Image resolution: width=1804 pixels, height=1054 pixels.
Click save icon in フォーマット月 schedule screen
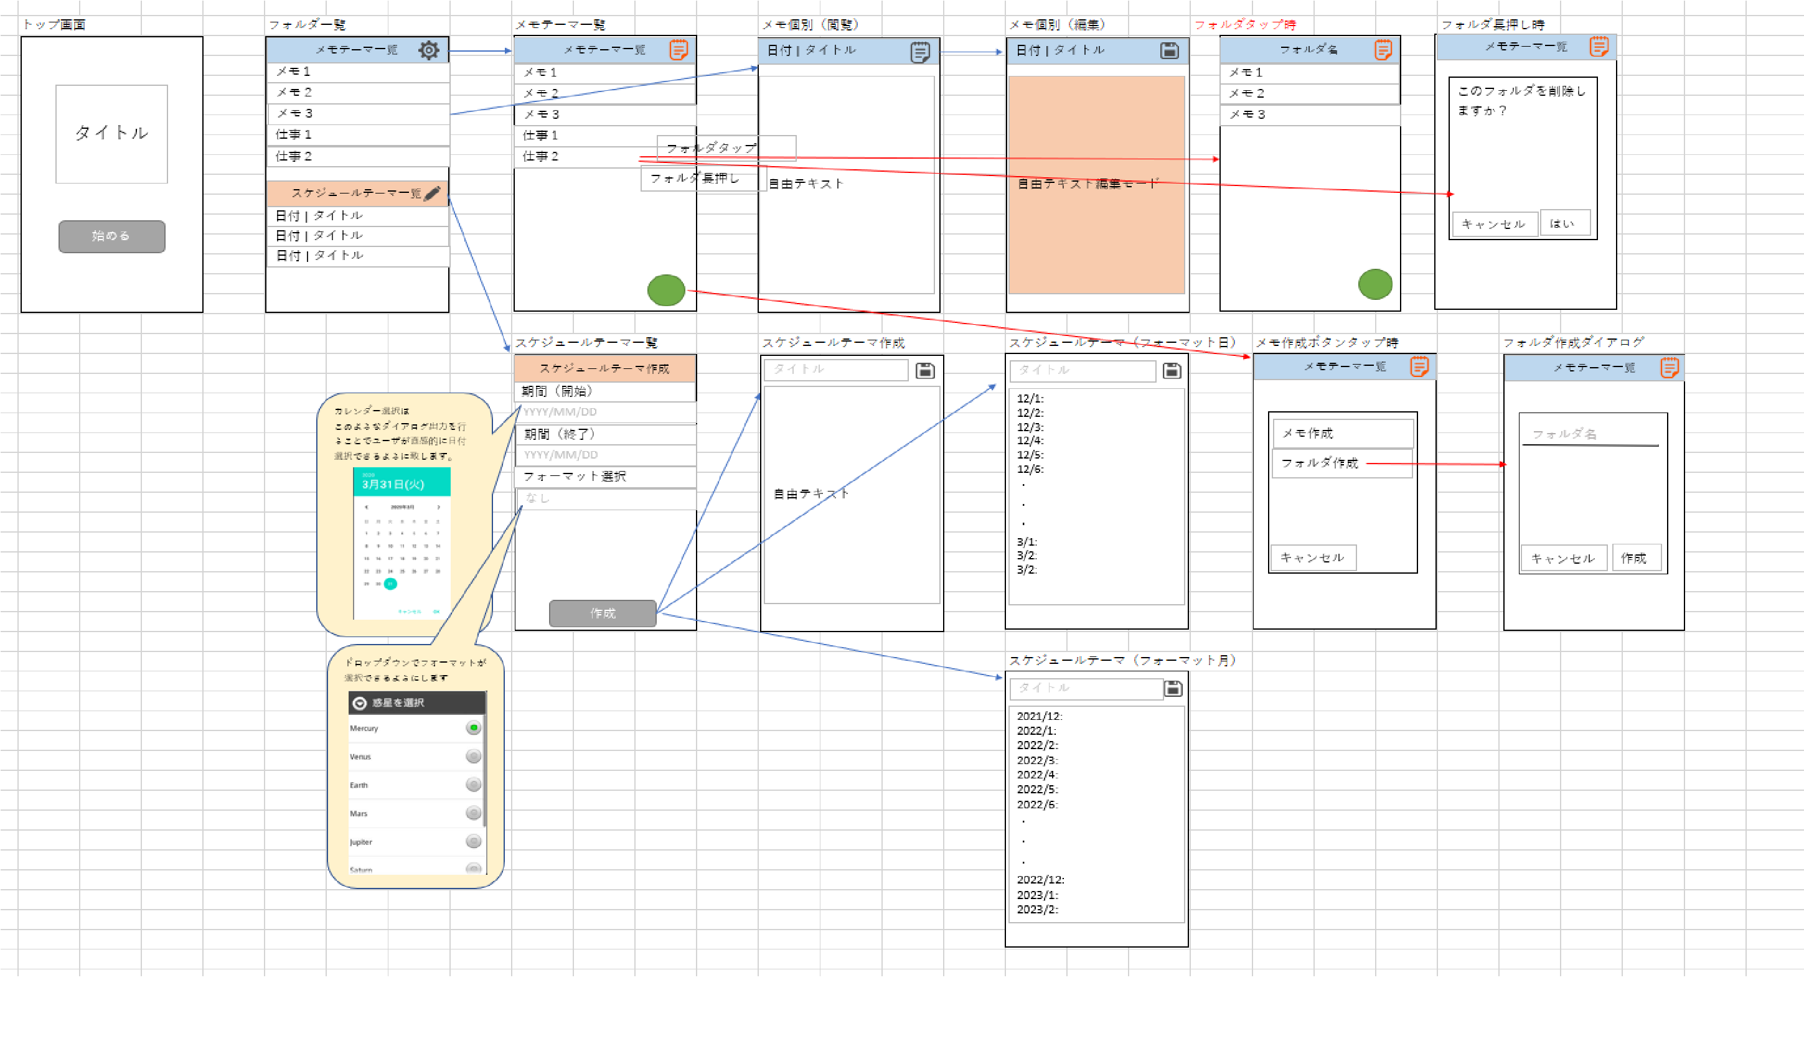click(x=1173, y=688)
